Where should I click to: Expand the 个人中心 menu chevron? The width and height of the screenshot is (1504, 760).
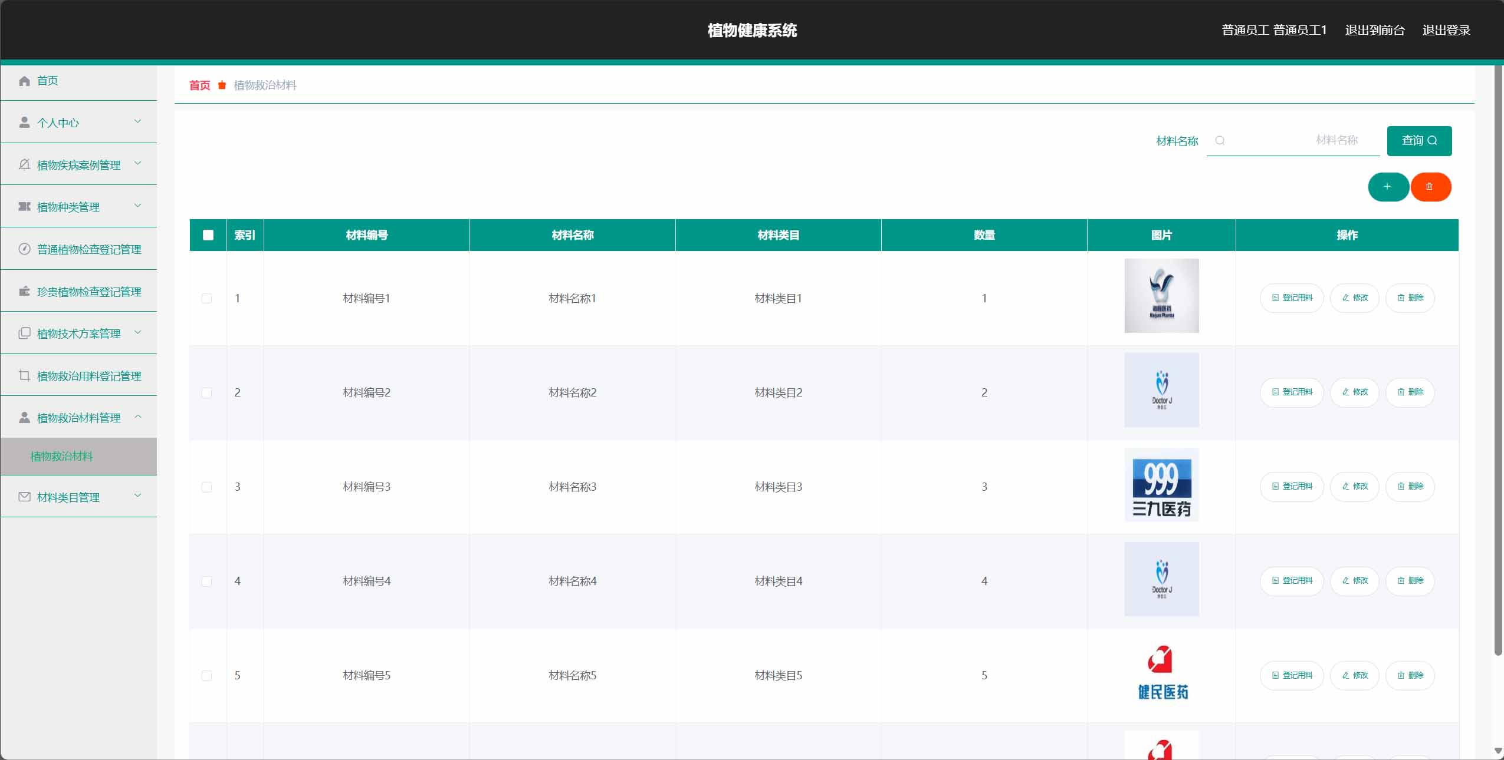(x=137, y=121)
